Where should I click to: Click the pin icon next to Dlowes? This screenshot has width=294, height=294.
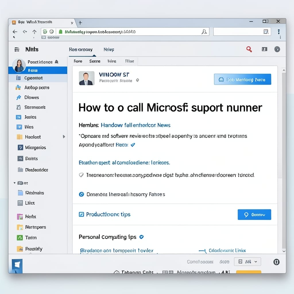(x=19, y=97)
